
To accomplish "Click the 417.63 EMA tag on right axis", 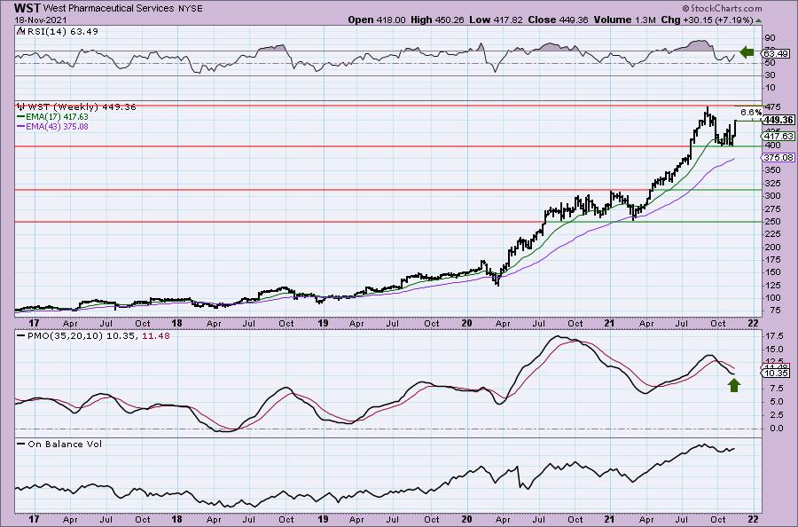I will [778, 136].
